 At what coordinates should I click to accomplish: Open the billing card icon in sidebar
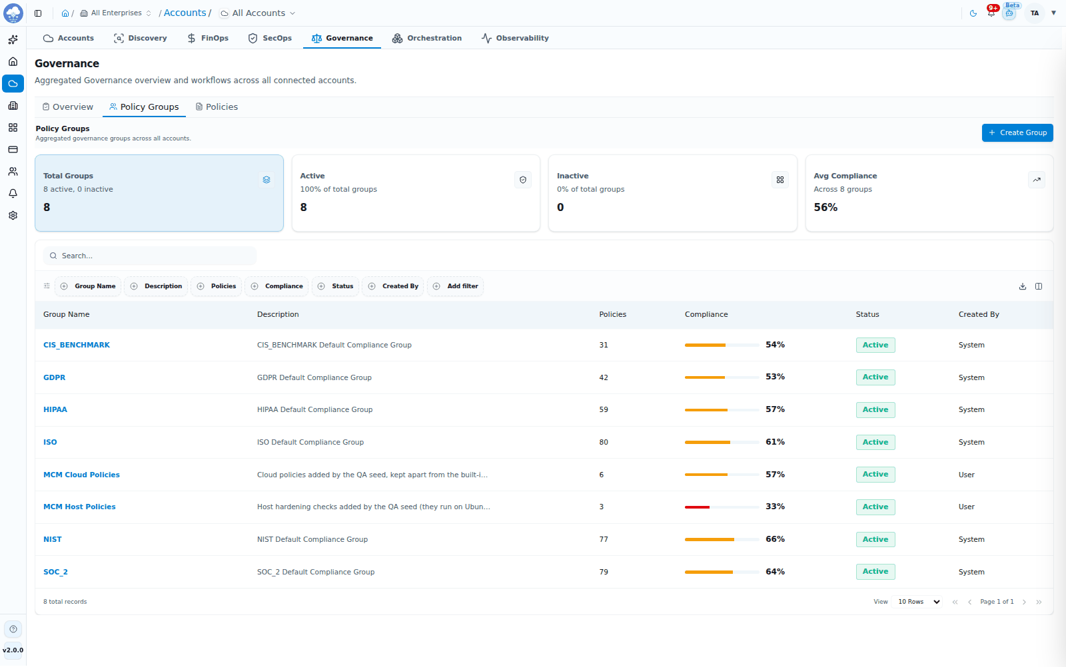pyautogui.click(x=13, y=150)
